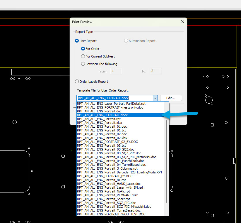Select RPT_AN_ALL_ENG_Portrait_SQZ_PIC.doc
The image size is (241, 223).
point(121,203)
